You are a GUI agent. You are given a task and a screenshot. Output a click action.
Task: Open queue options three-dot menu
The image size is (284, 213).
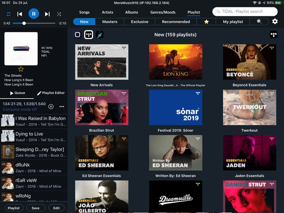click(62, 107)
